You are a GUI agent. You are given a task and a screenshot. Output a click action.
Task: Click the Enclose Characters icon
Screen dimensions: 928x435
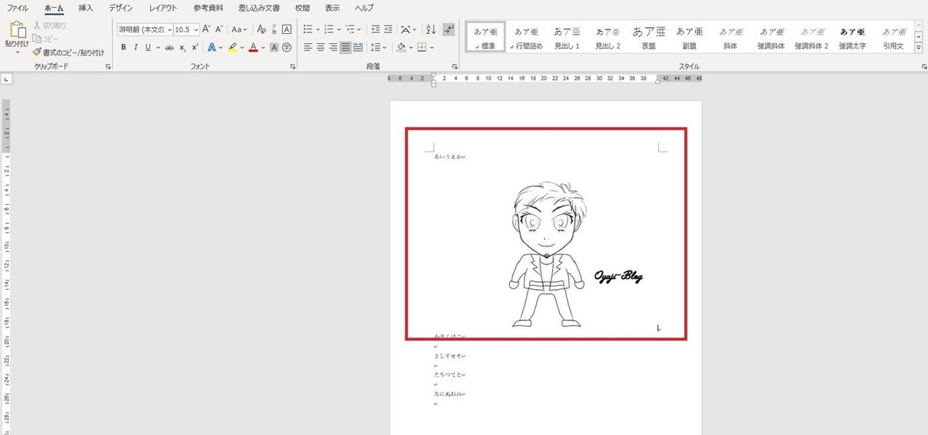287,47
